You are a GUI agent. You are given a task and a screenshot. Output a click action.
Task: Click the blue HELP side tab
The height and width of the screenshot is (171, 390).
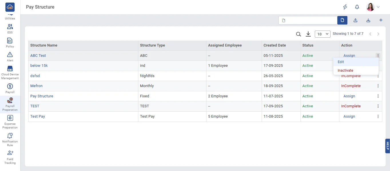coord(387,146)
